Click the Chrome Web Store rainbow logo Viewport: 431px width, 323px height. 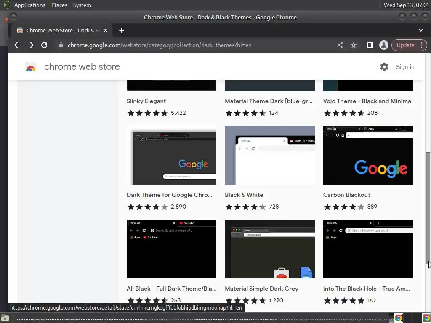click(x=31, y=67)
